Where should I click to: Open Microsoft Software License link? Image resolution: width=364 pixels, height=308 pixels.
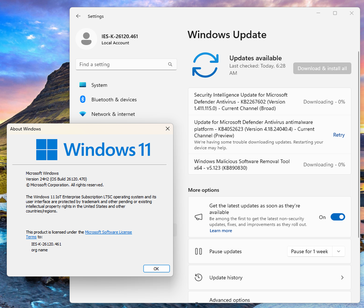click(x=109, y=232)
